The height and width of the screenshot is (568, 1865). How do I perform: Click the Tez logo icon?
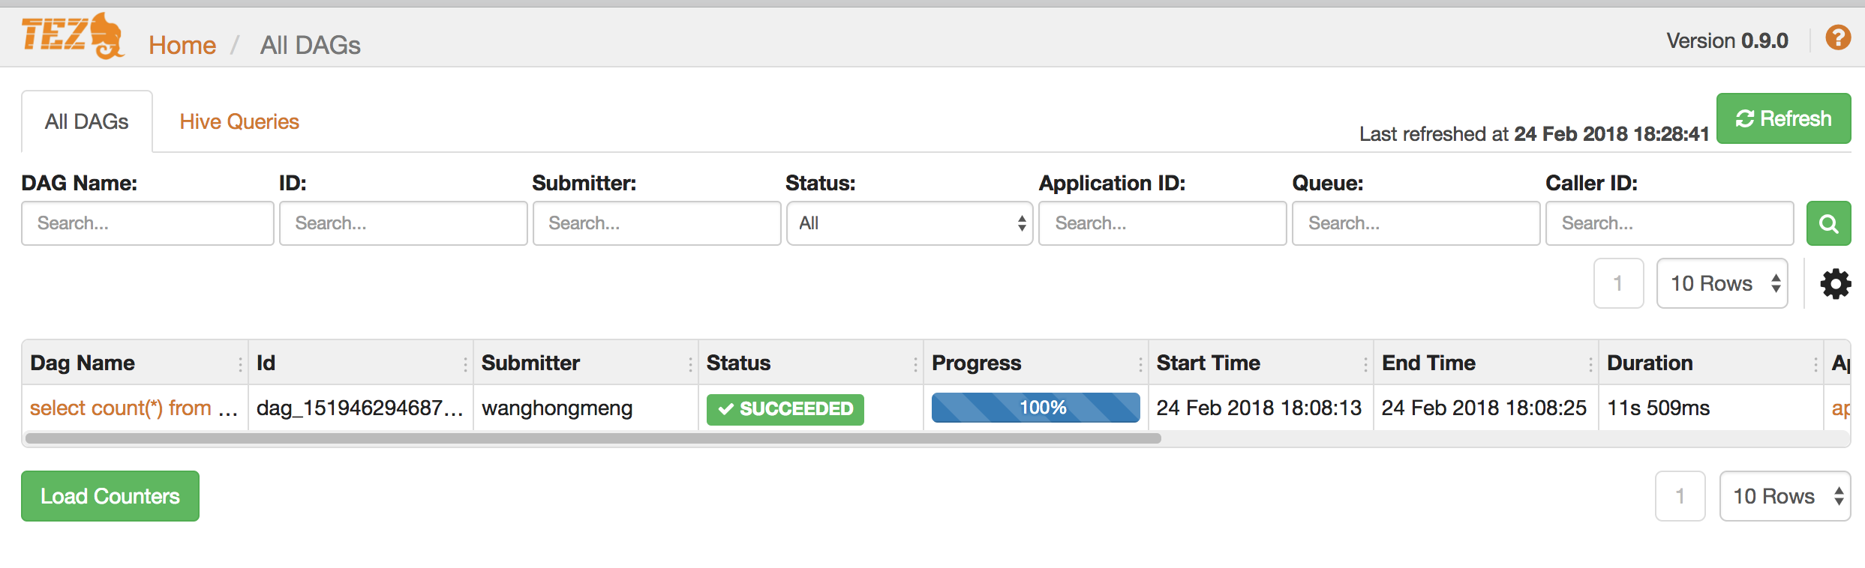tap(73, 35)
